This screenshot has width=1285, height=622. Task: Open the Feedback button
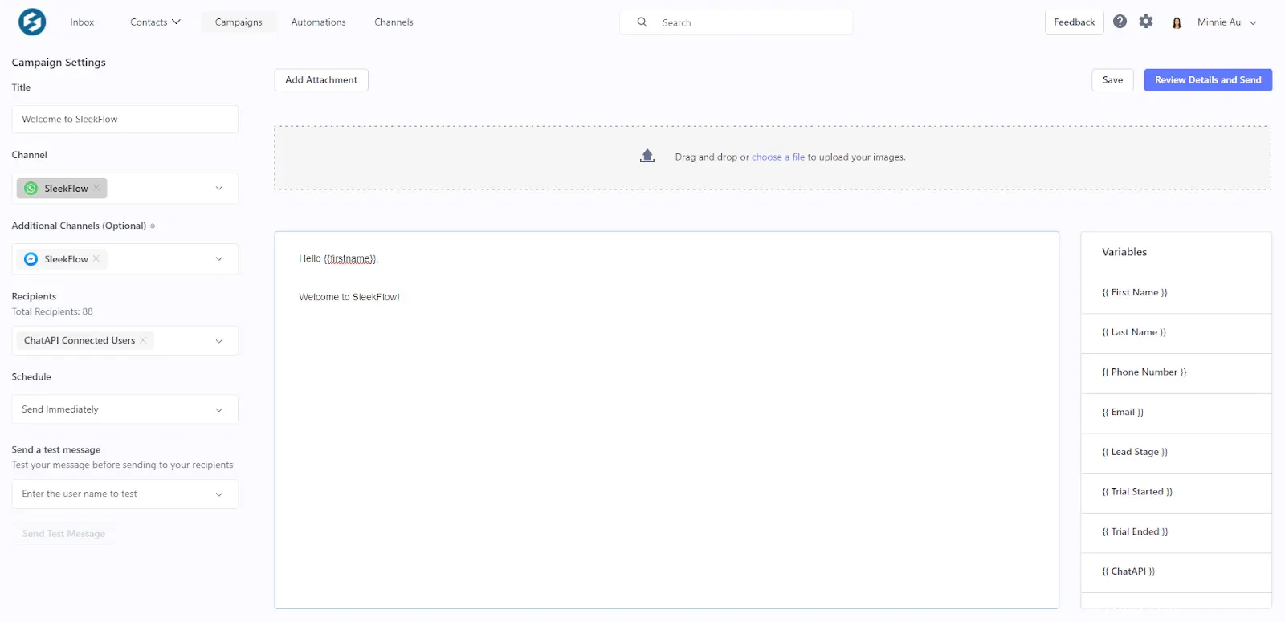click(x=1074, y=22)
